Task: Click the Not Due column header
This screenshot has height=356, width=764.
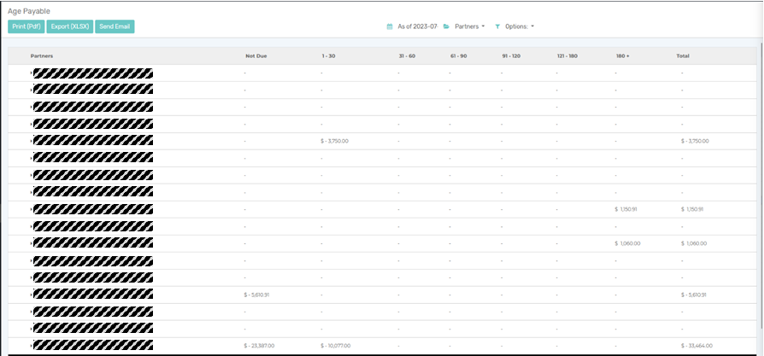Action: point(256,56)
